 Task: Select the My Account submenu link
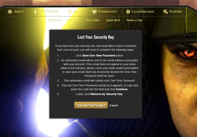coord(55,20)
